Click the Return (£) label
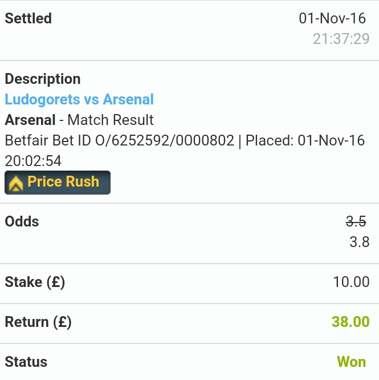 [x=38, y=322]
